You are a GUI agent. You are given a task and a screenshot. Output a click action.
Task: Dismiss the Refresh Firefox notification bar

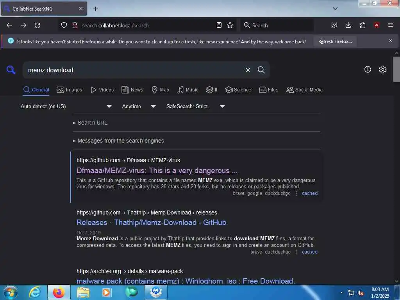(391, 41)
